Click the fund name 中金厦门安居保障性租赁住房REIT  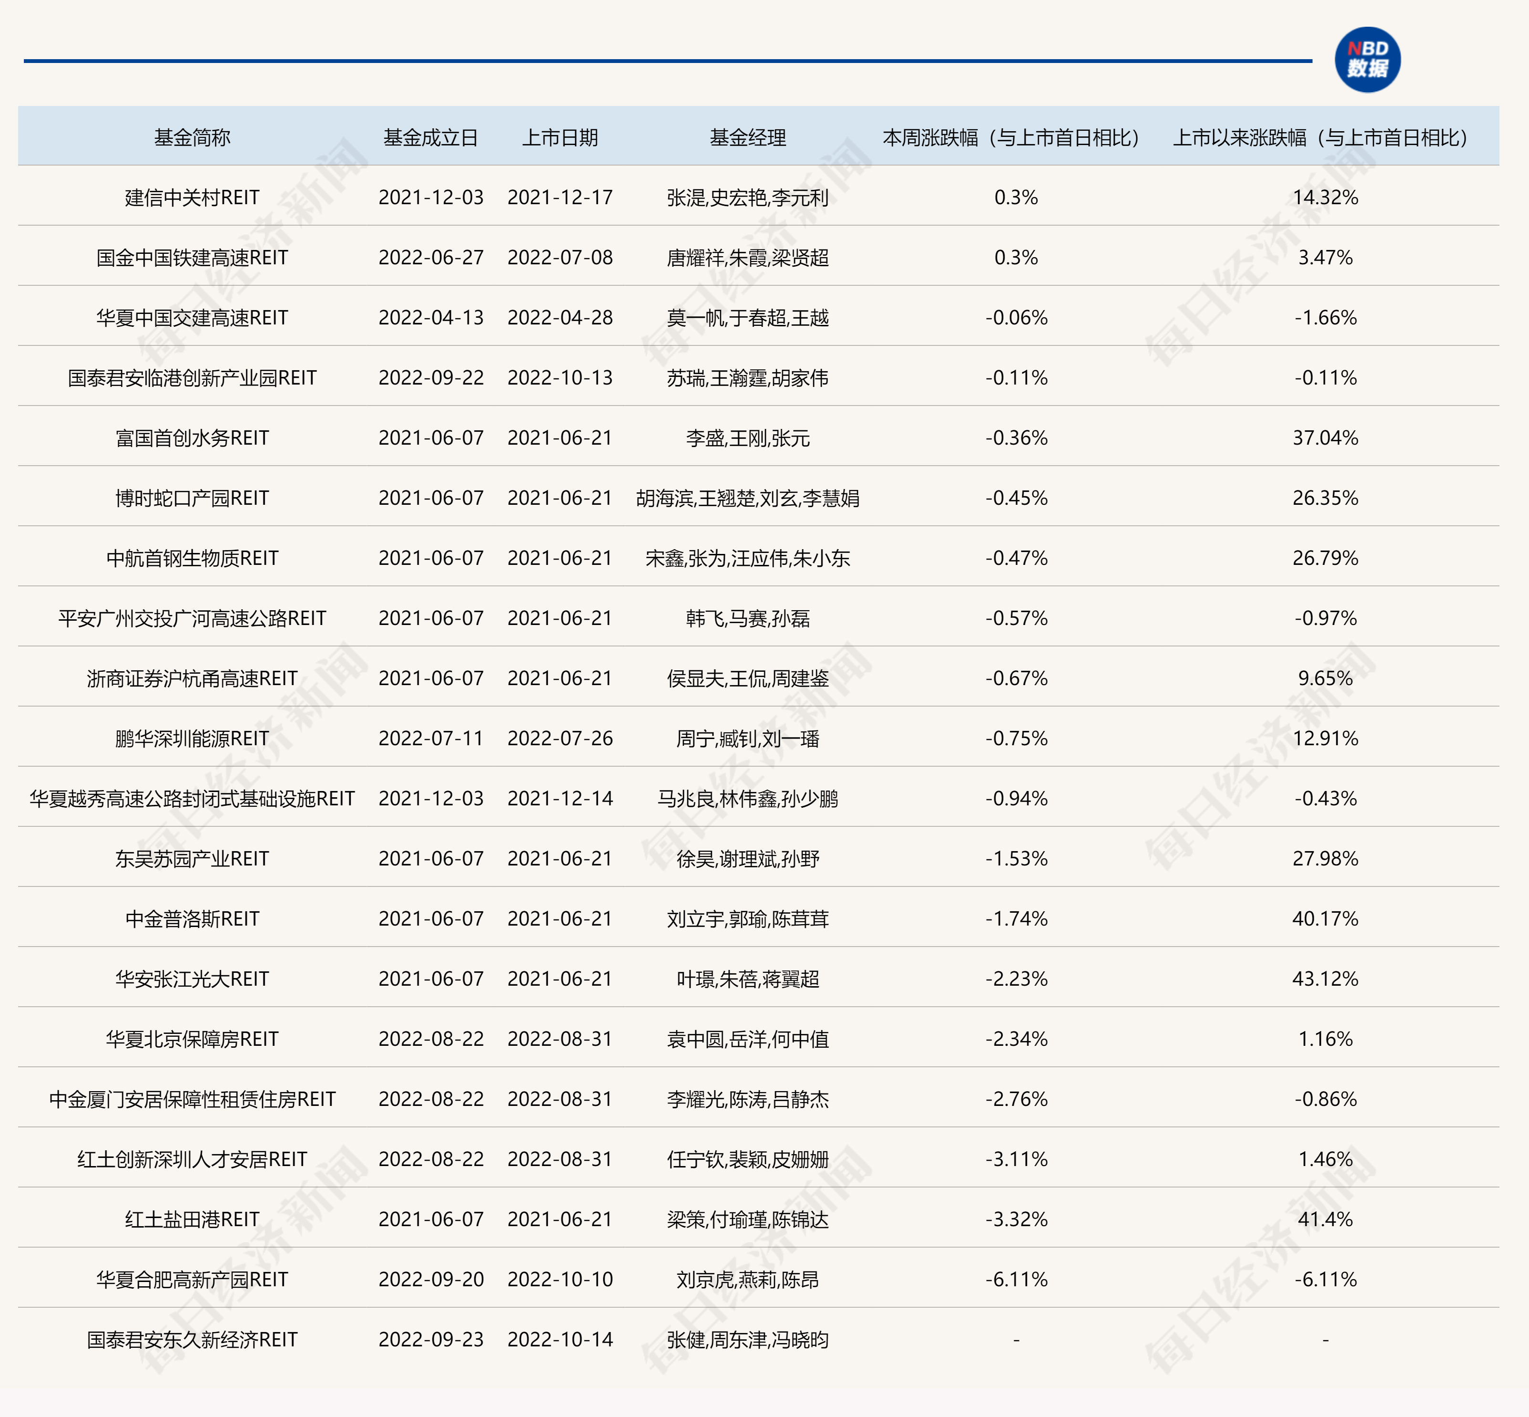click(x=192, y=1100)
